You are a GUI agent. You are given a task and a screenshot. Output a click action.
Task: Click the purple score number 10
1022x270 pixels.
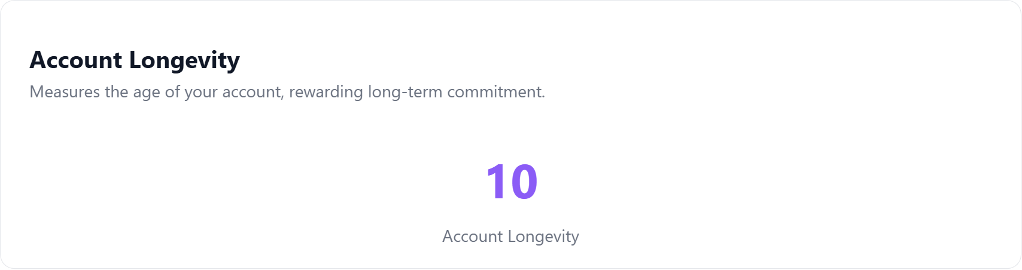(x=512, y=182)
